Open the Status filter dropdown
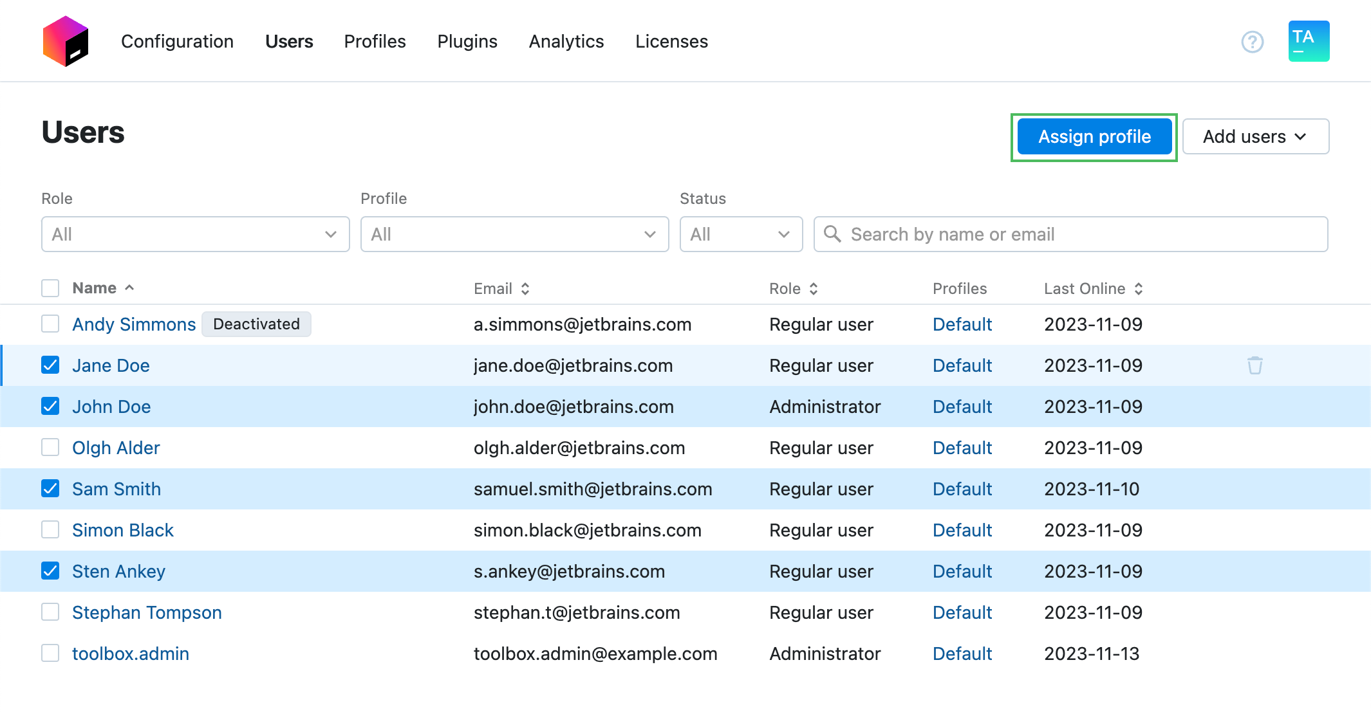The image size is (1371, 714). (741, 234)
